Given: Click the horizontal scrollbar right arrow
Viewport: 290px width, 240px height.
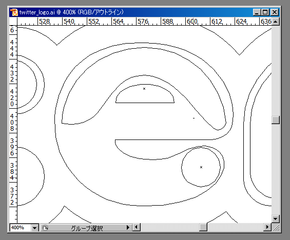Looking at the screenshot, I should point(267,227).
